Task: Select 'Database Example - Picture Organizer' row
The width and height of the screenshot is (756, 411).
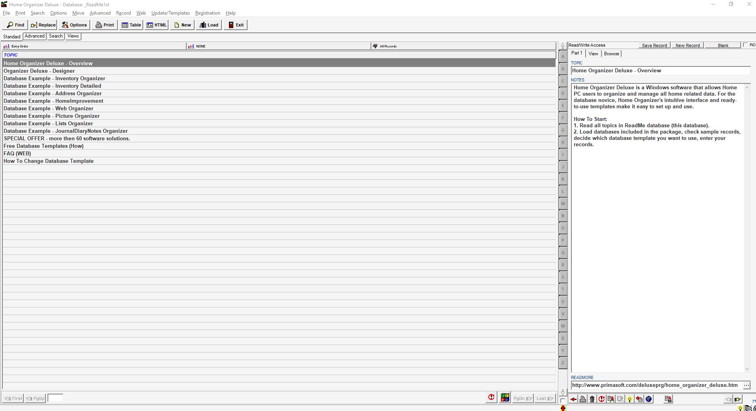Action: click(x=279, y=116)
